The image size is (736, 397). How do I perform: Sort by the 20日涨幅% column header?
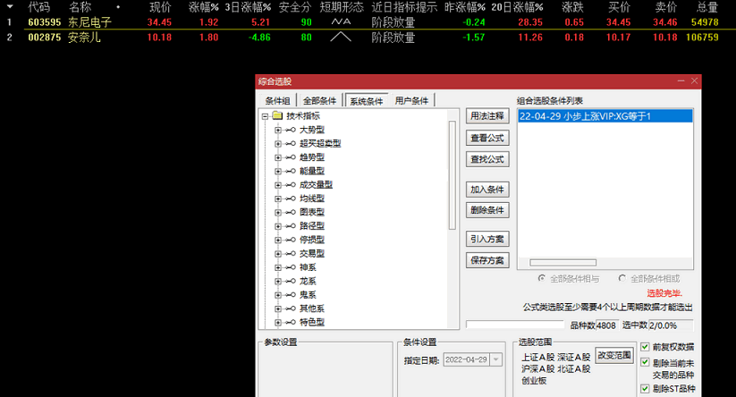point(517,7)
